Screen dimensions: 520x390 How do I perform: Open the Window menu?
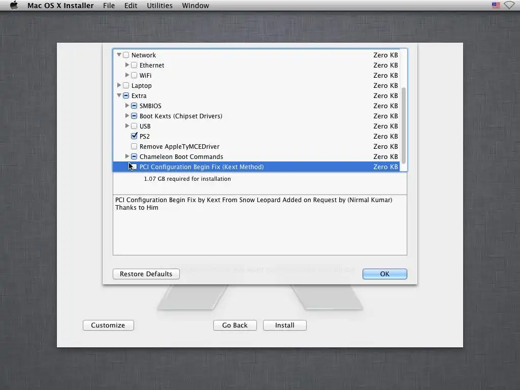[196, 6]
